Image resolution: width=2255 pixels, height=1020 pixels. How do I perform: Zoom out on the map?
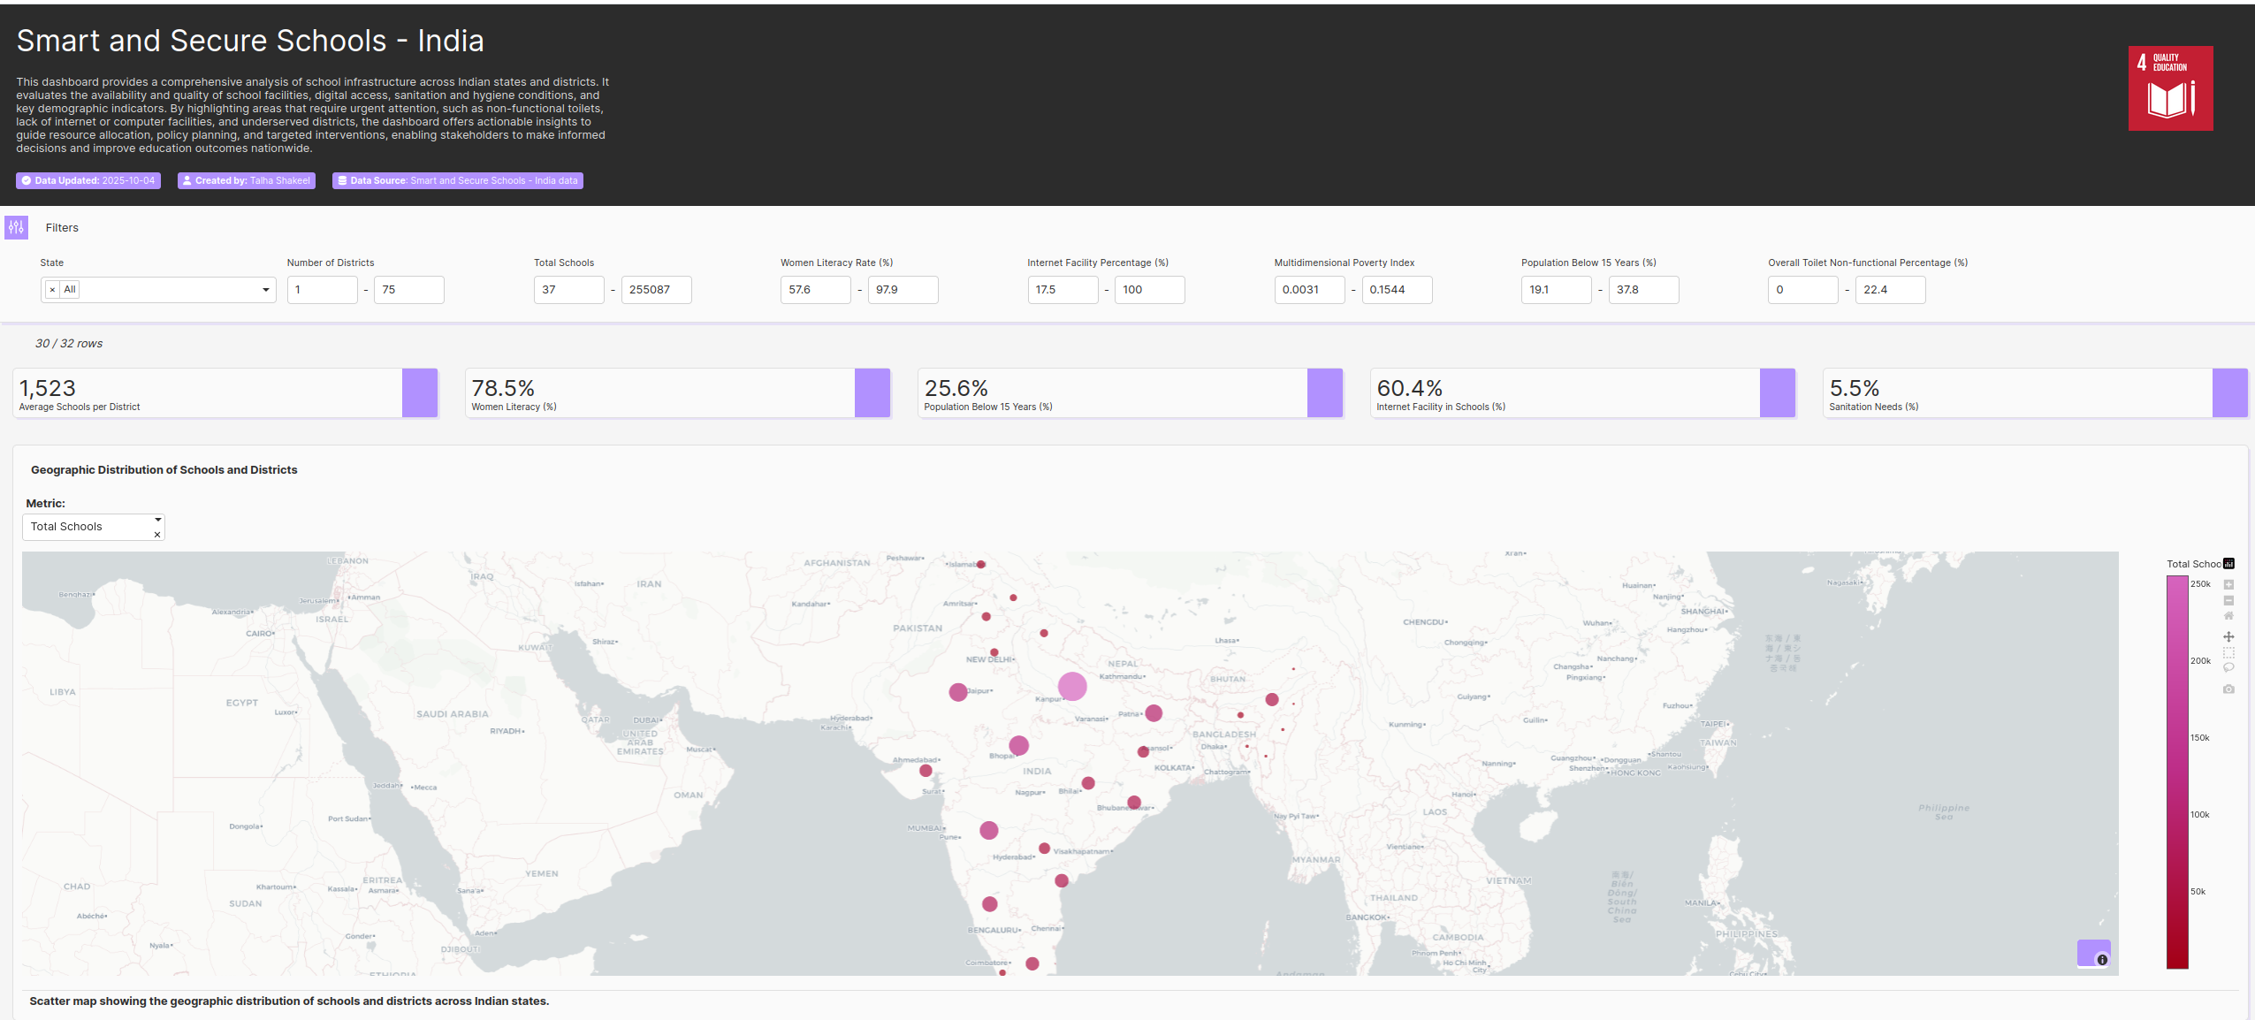(x=2228, y=600)
